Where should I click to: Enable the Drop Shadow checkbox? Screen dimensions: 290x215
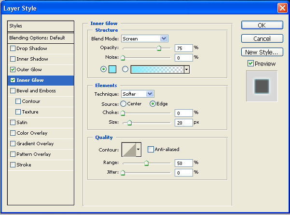(13, 49)
